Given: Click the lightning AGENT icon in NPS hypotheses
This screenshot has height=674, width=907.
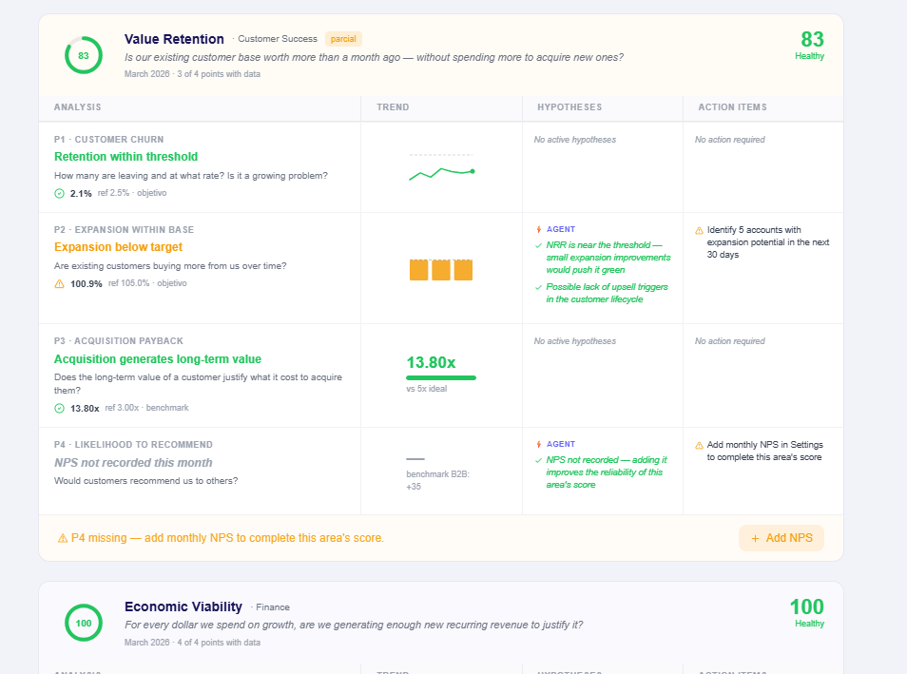Looking at the screenshot, I should (538, 444).
